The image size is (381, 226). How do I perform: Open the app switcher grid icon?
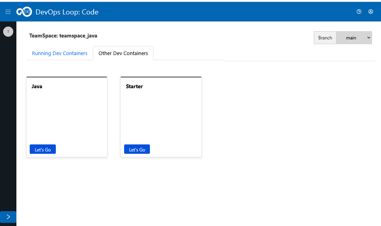pos(8,12)
